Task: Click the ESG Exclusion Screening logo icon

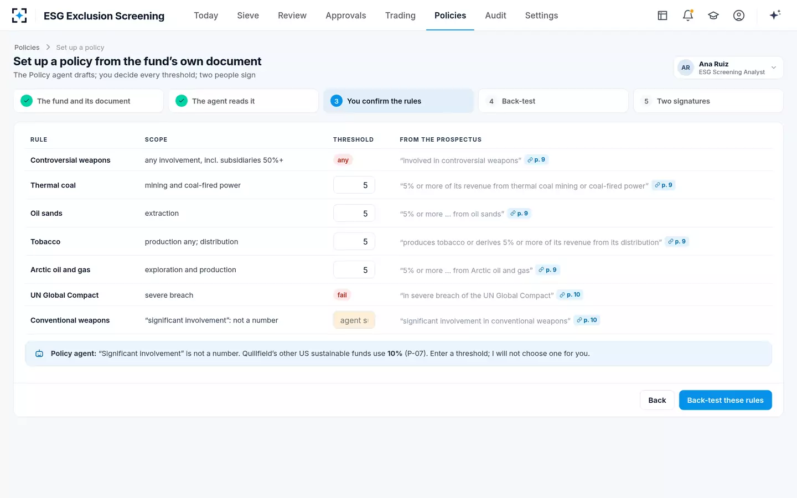Action: [x=19, y=15]
